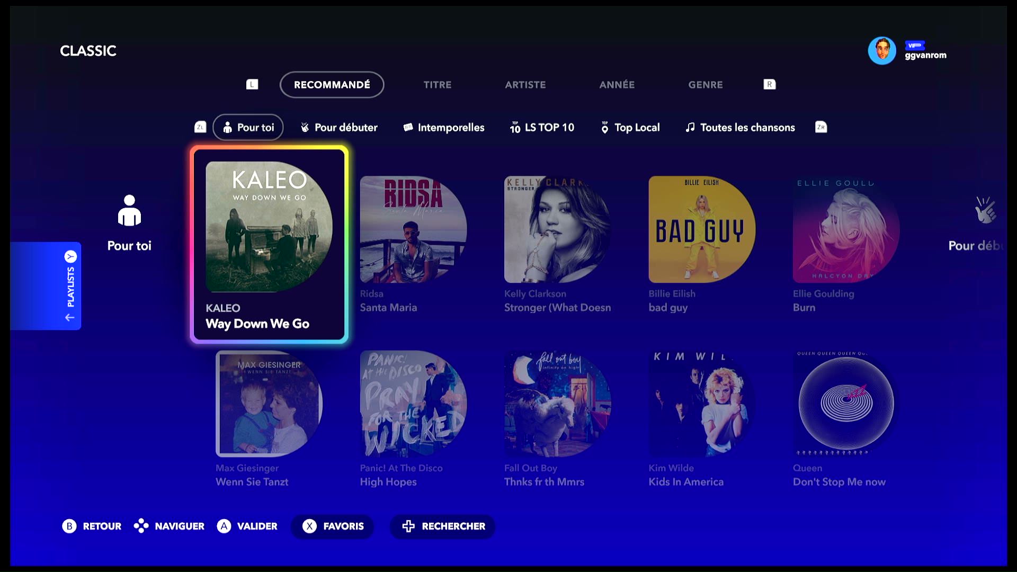Viewport: 1017px width, 572px height.
Task: Click the Playlists vertical label
Action: tap(70, 287)
